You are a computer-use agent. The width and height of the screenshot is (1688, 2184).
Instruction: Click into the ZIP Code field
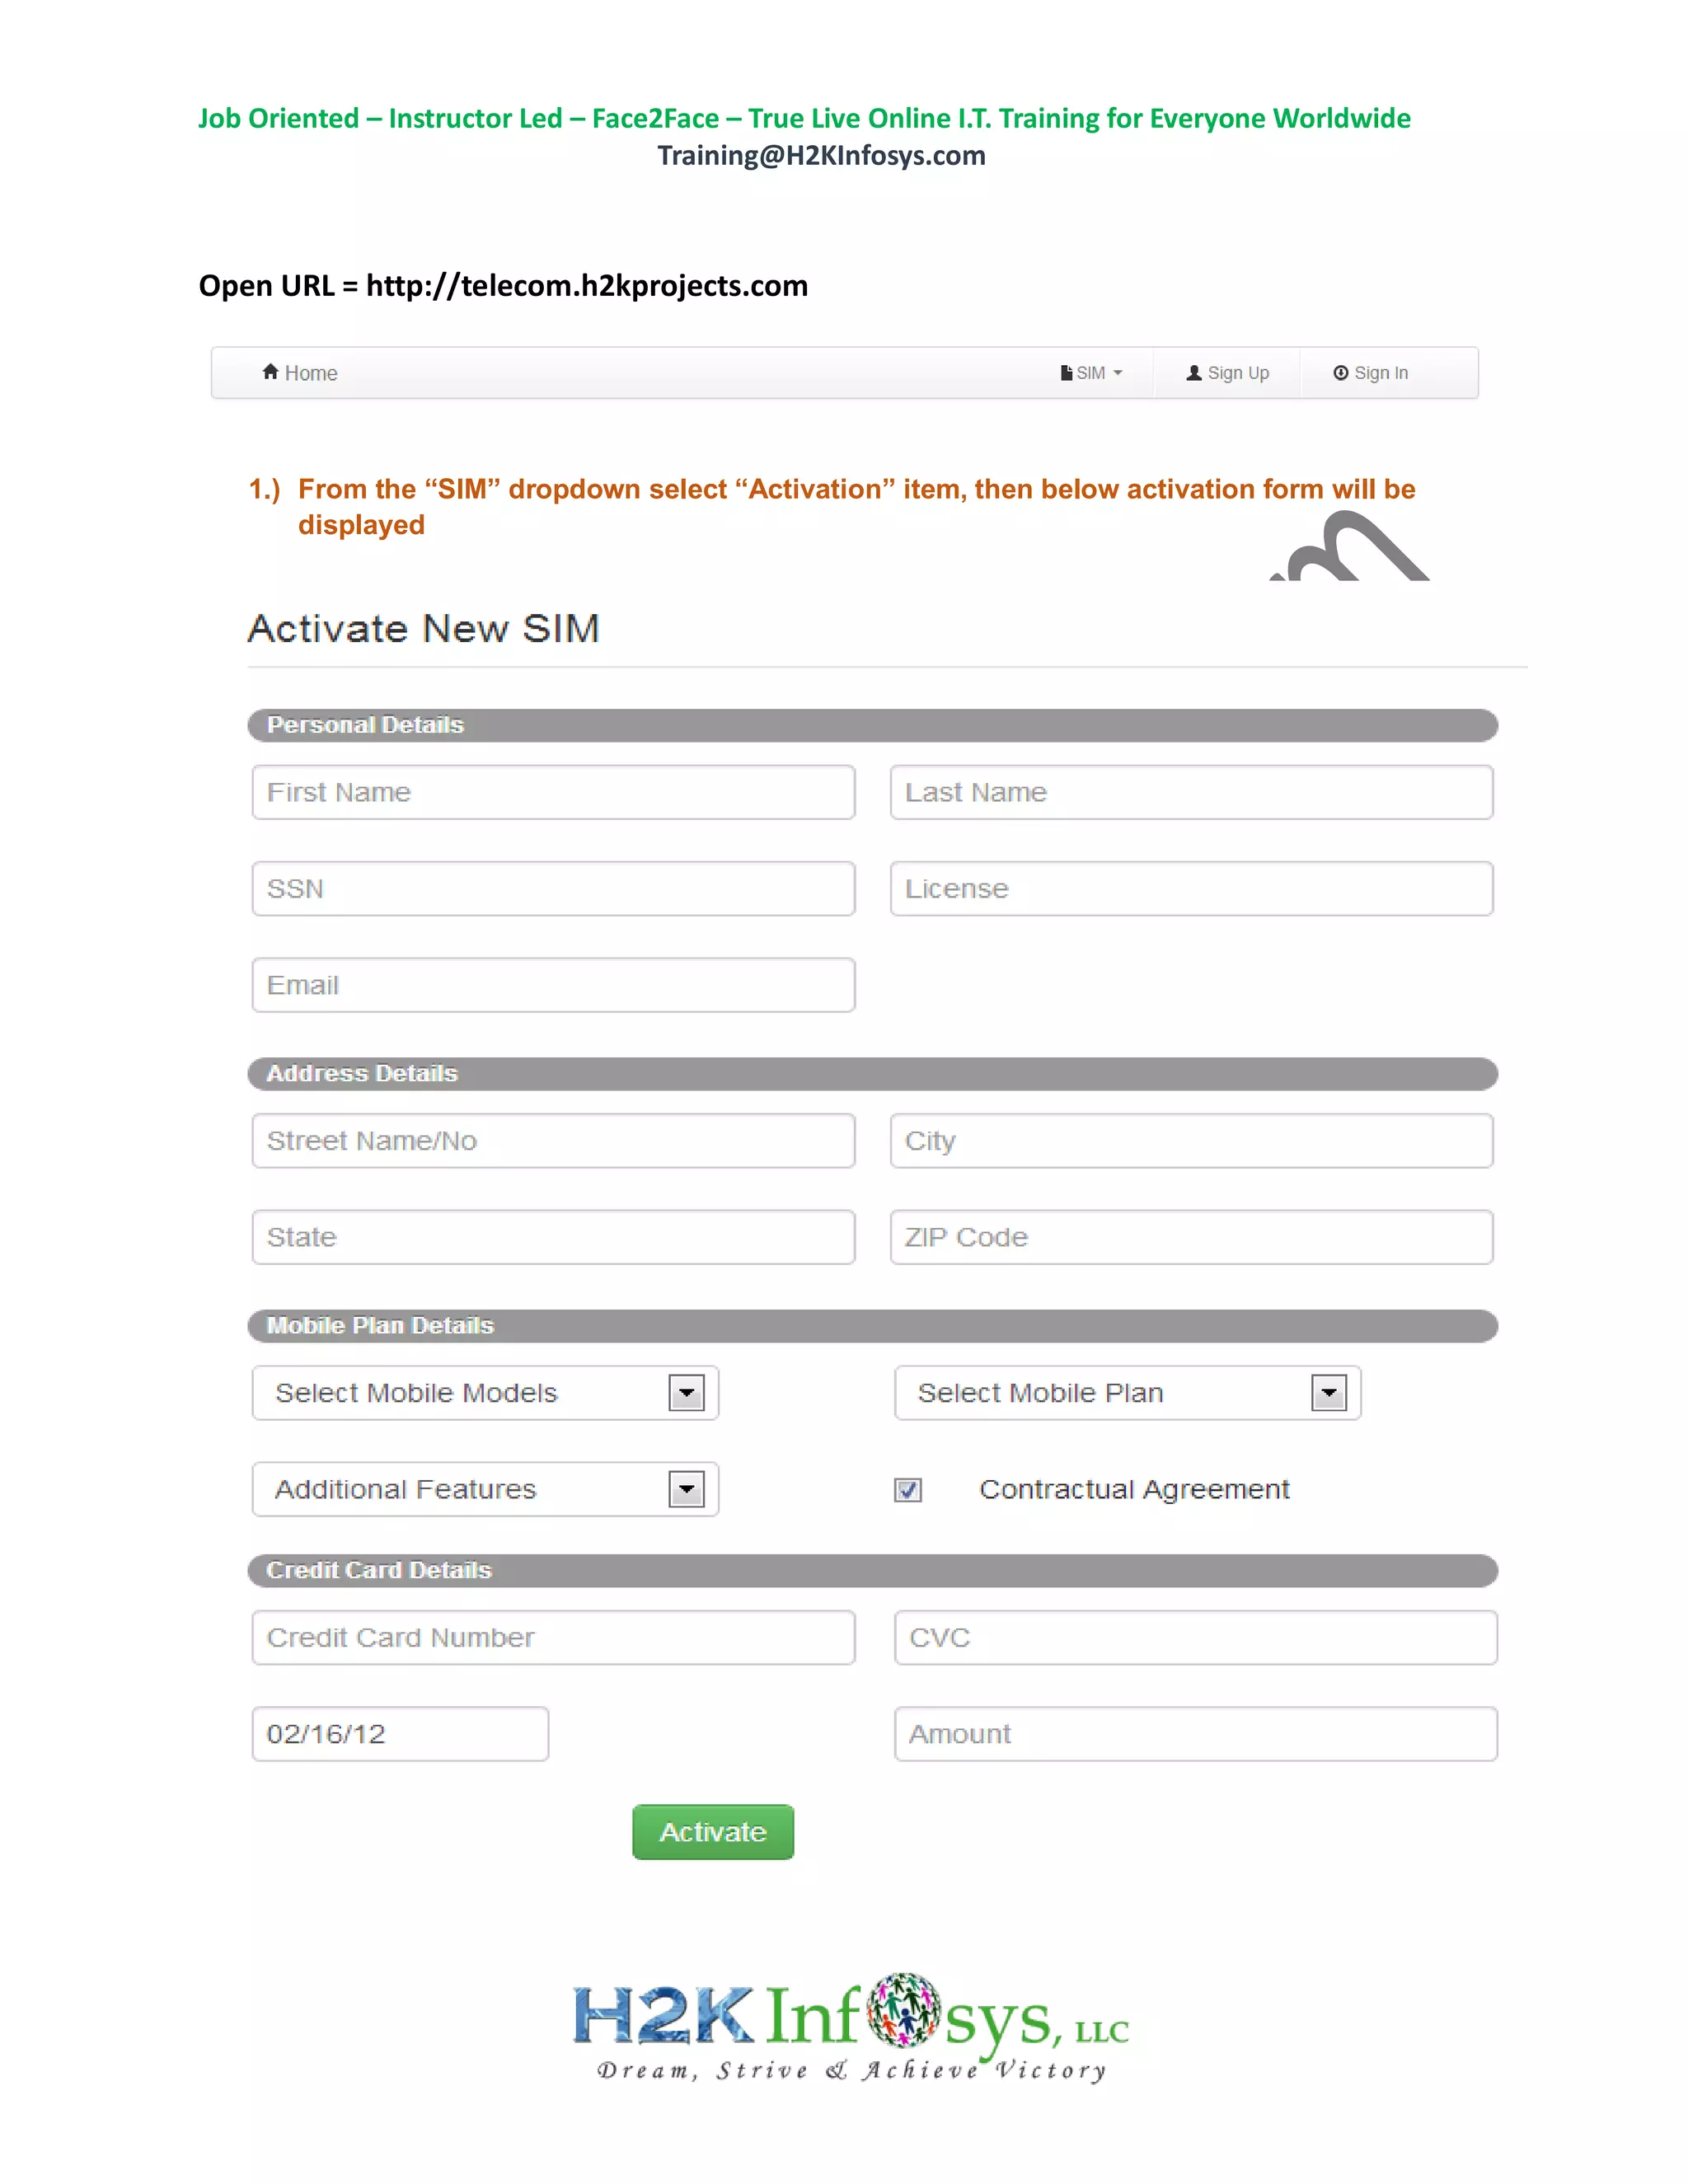(1191, 1237)
